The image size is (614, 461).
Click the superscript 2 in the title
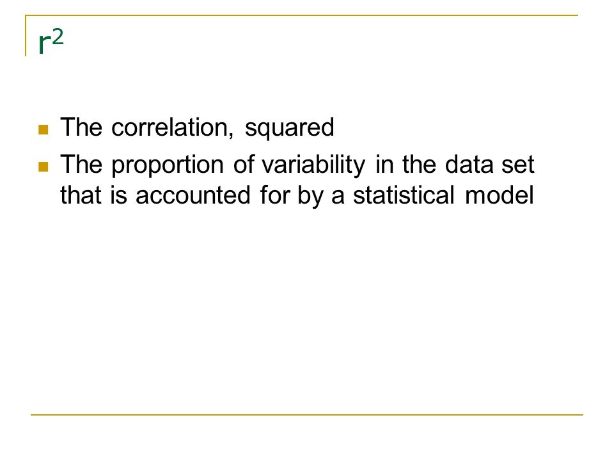point(57,38)
